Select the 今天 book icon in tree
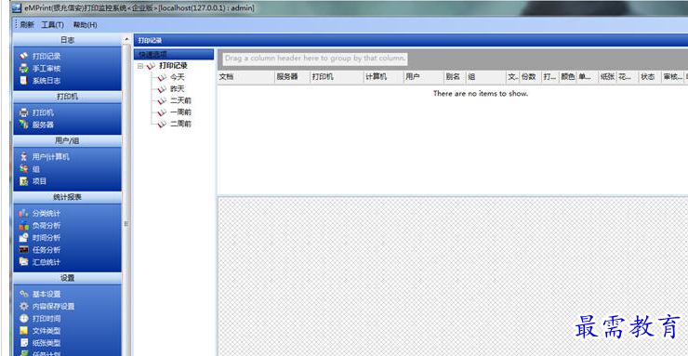 pos(163,77)
